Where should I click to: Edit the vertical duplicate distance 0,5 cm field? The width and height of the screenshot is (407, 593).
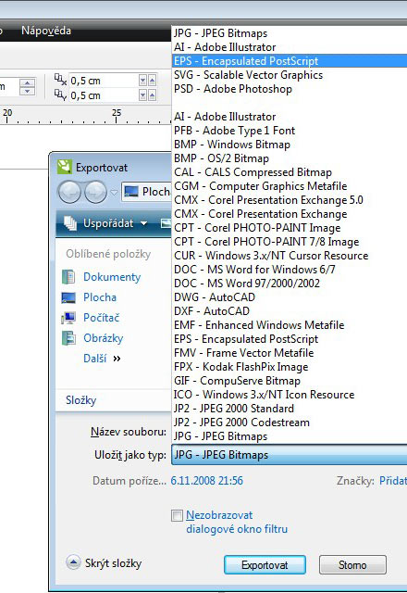(104, 95)
